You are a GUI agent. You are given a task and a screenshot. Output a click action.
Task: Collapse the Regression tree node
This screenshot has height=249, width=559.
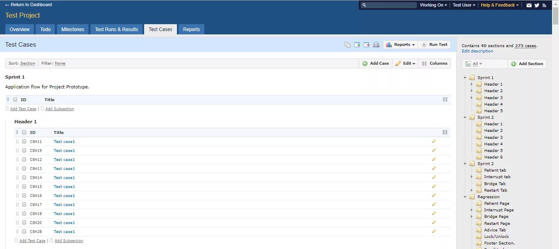[x=465, y=197]
